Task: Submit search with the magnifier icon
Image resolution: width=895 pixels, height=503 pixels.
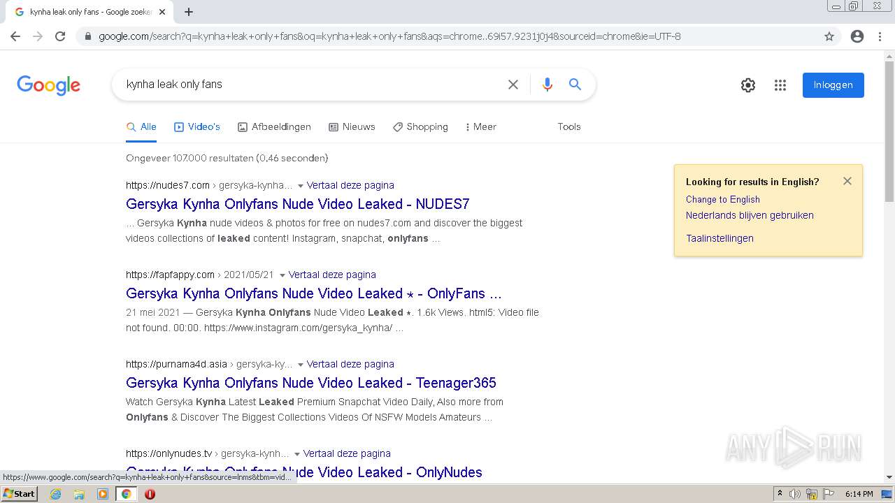Action: pos(575,85)
